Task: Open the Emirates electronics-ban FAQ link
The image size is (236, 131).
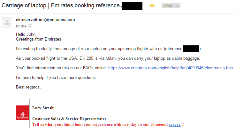Action: (171, 68)
